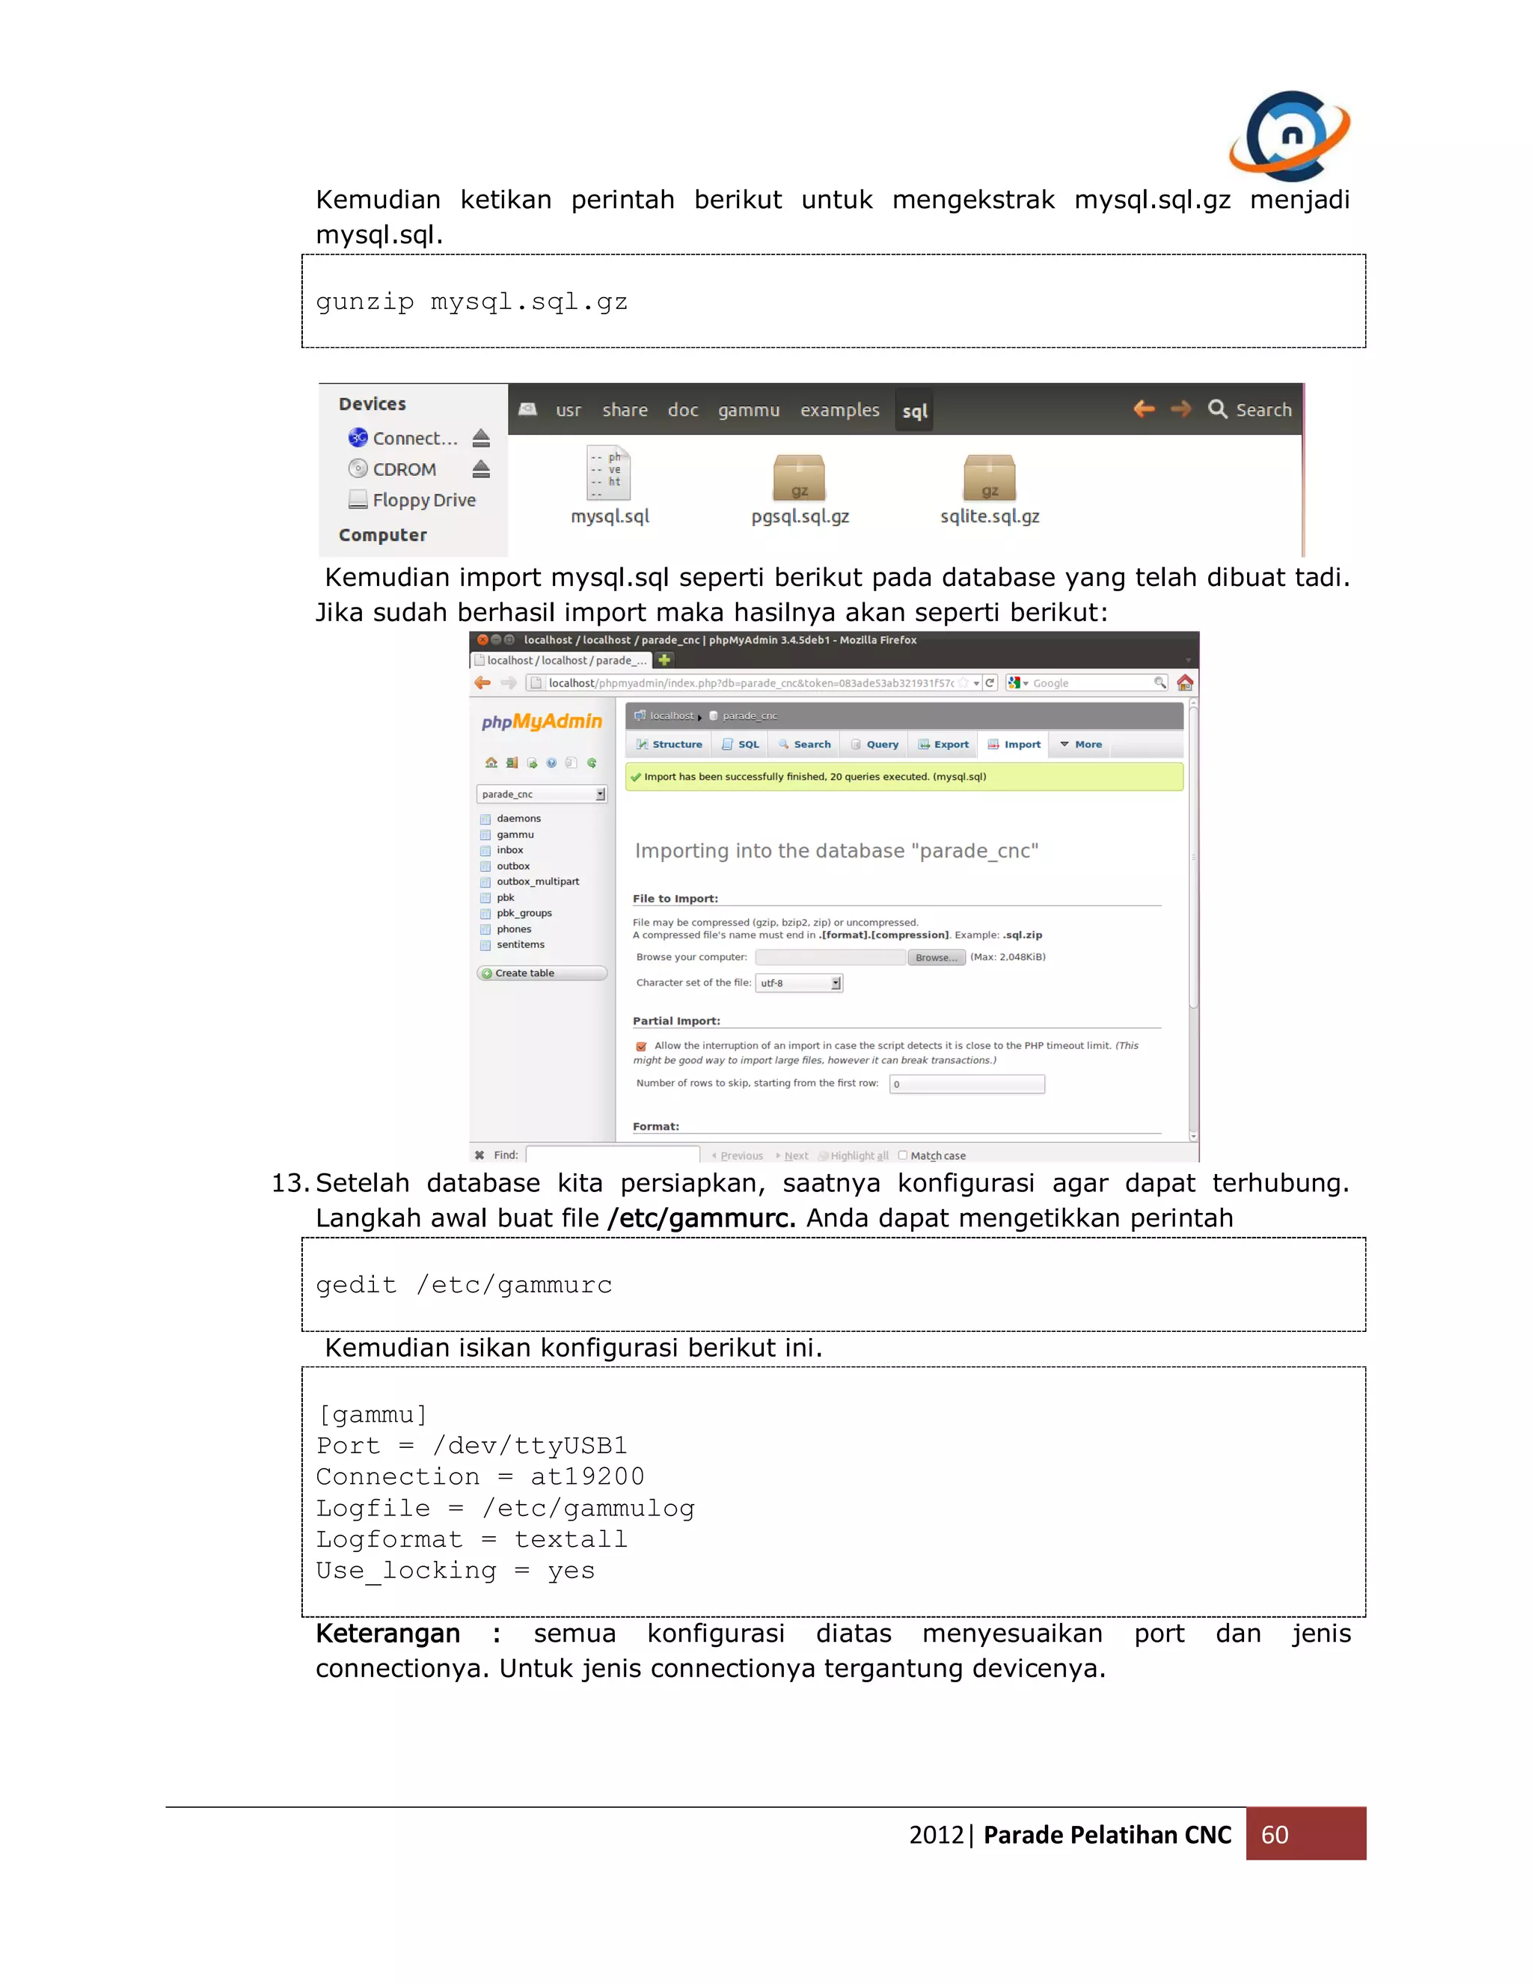The width and height of the screenshot is (1532, 1983).
Task: Open search engine selector dropdown
Action: tap(1018, 682)
